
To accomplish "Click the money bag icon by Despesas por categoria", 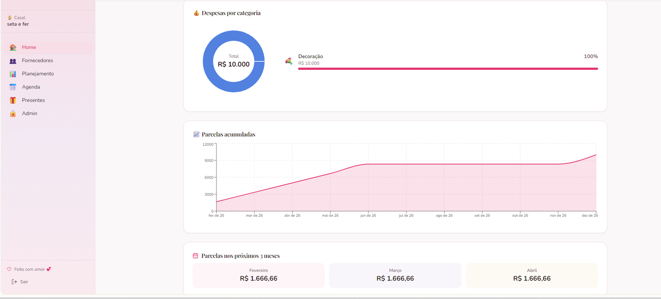I will (x=196, y=13).
